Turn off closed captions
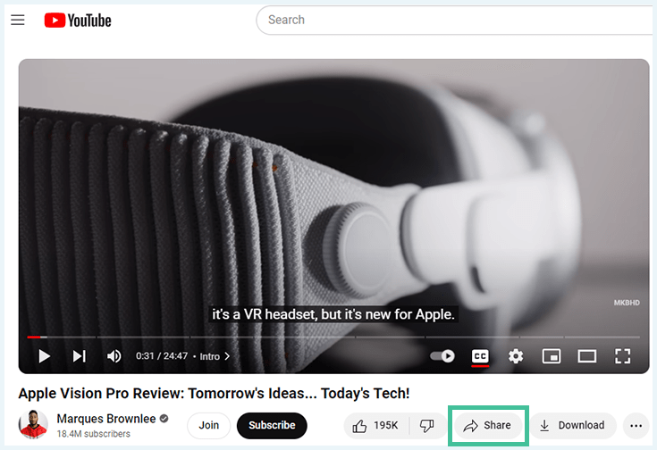This screenshot has height=450, width=657. click(x=480, y=356)
